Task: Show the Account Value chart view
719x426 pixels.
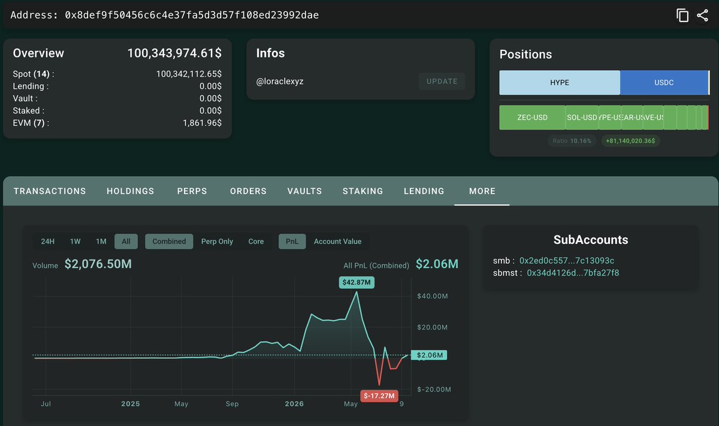Action: click(338, 241)
